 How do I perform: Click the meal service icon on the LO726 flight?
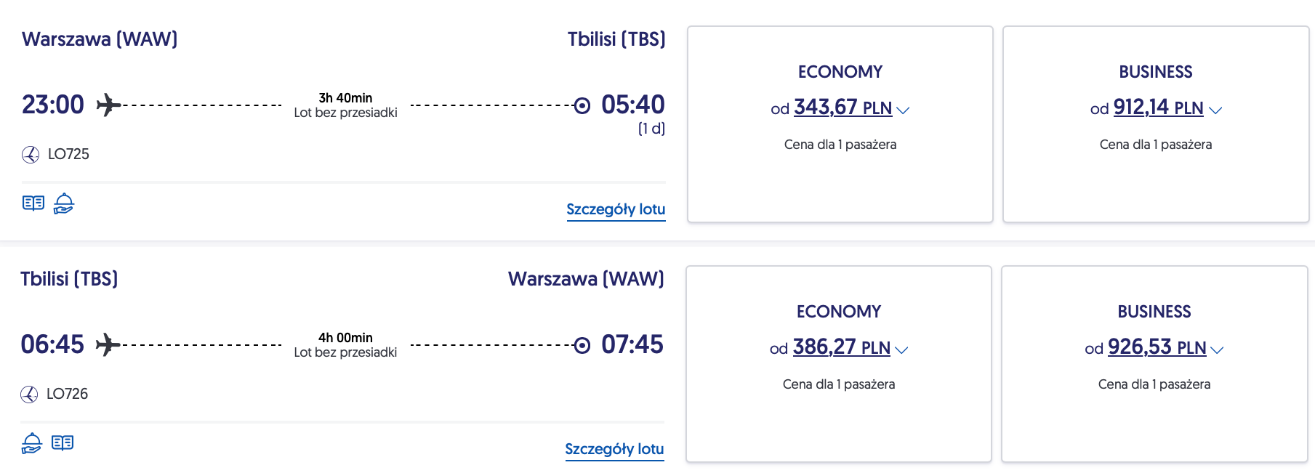32,442
